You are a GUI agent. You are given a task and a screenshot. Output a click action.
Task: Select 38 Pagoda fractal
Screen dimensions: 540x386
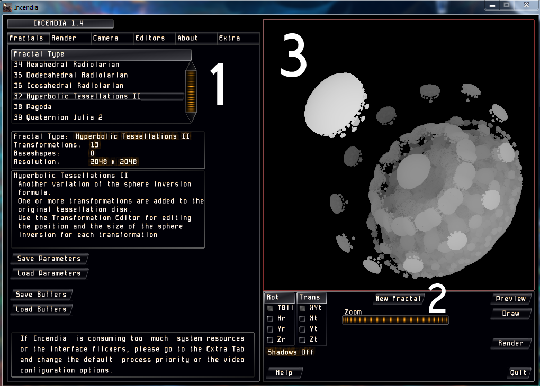(98, 107)
